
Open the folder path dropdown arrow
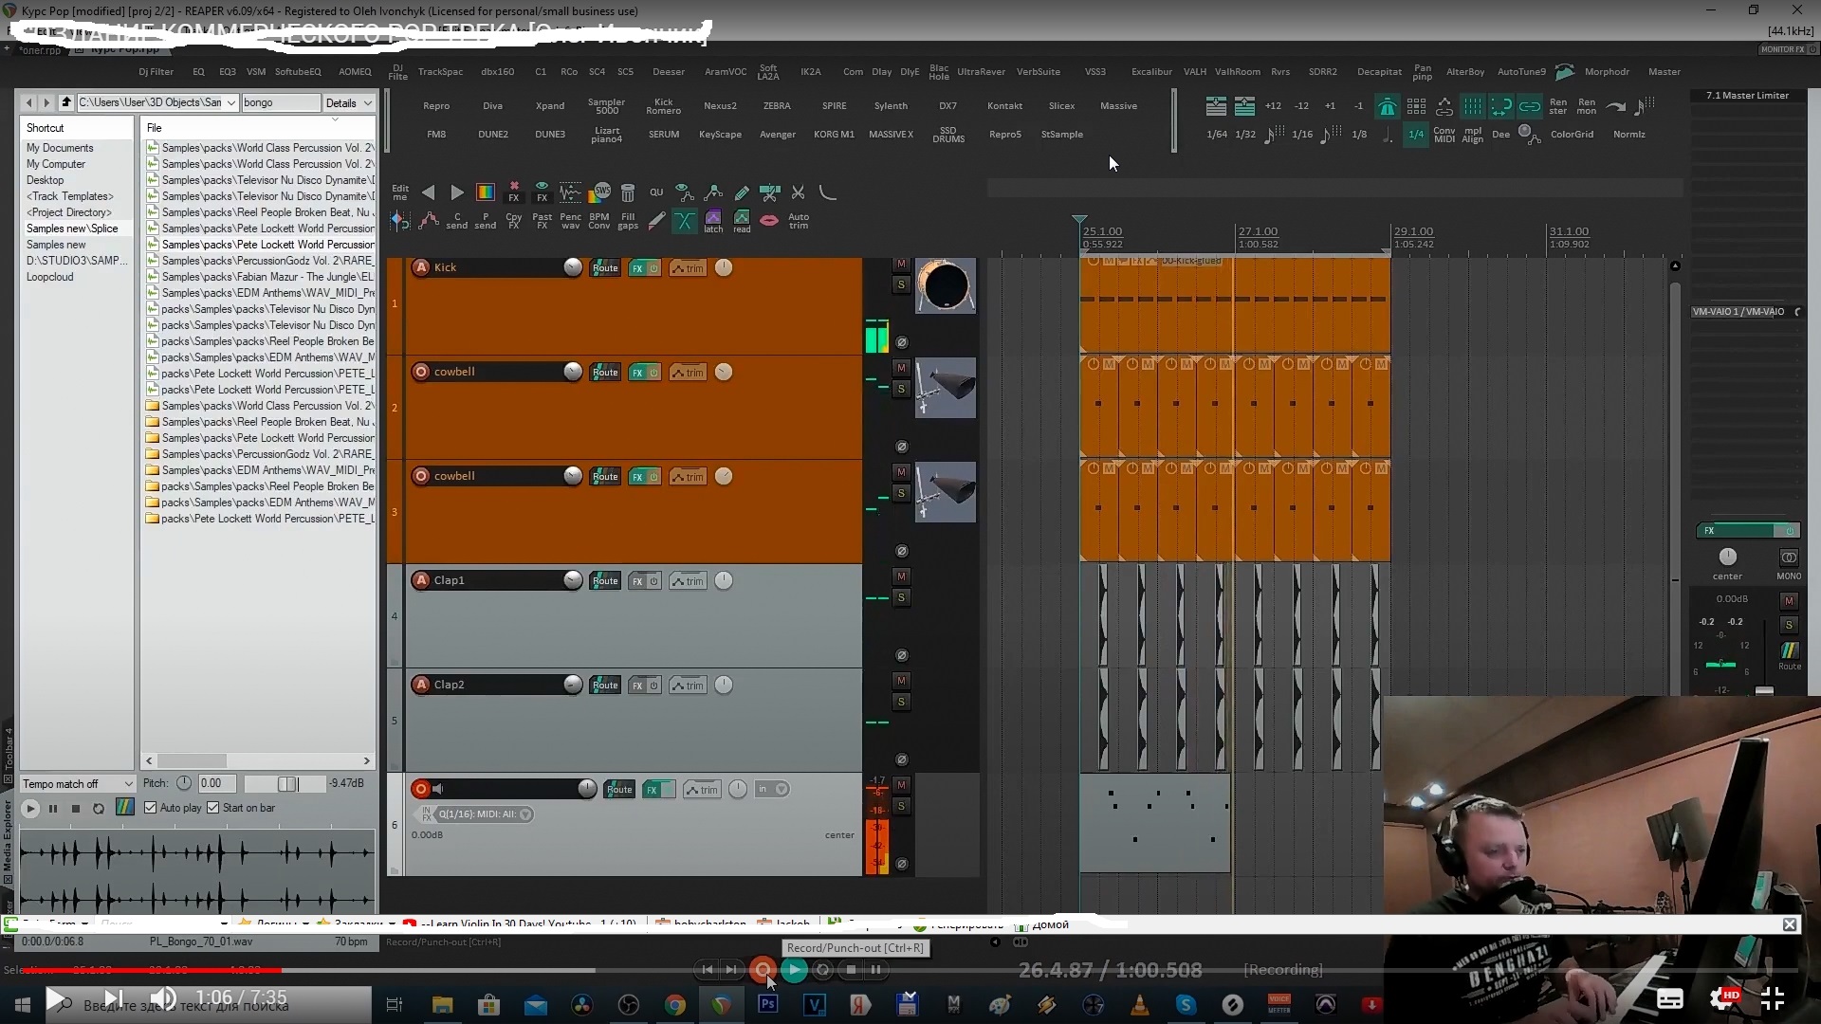(230, 102)
